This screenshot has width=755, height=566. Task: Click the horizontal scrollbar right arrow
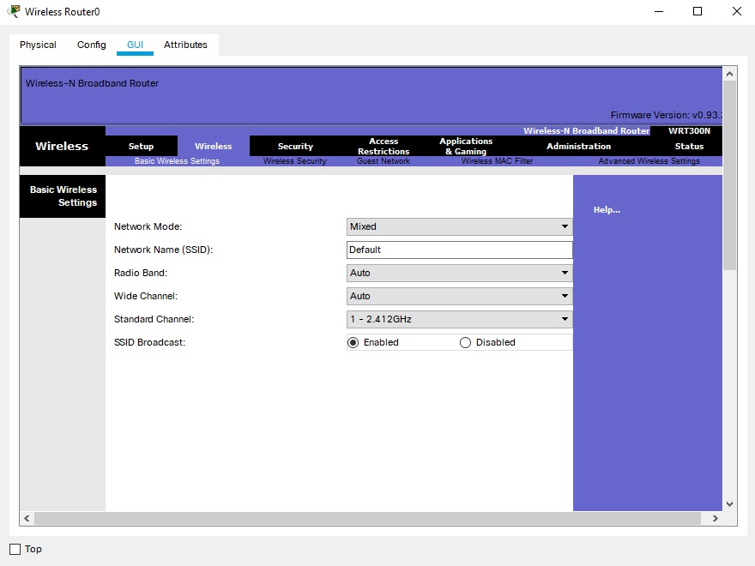[715, 518]
